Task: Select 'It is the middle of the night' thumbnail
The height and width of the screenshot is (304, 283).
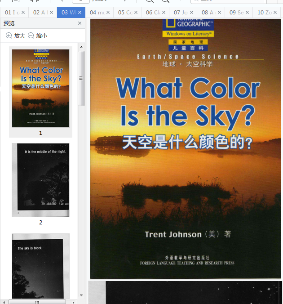Action: (x=40, y=180)
